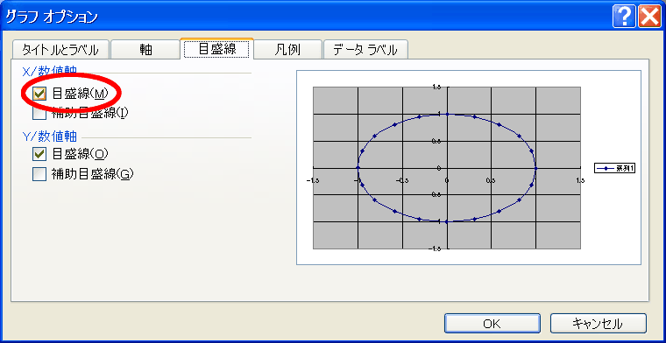Confirm with the OK button
The width and height of the screenshot is (666, 343).
point(492,324)
